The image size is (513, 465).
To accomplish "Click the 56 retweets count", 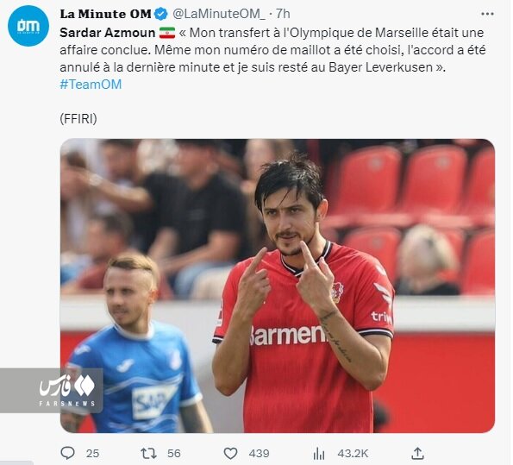I will 173,454.
